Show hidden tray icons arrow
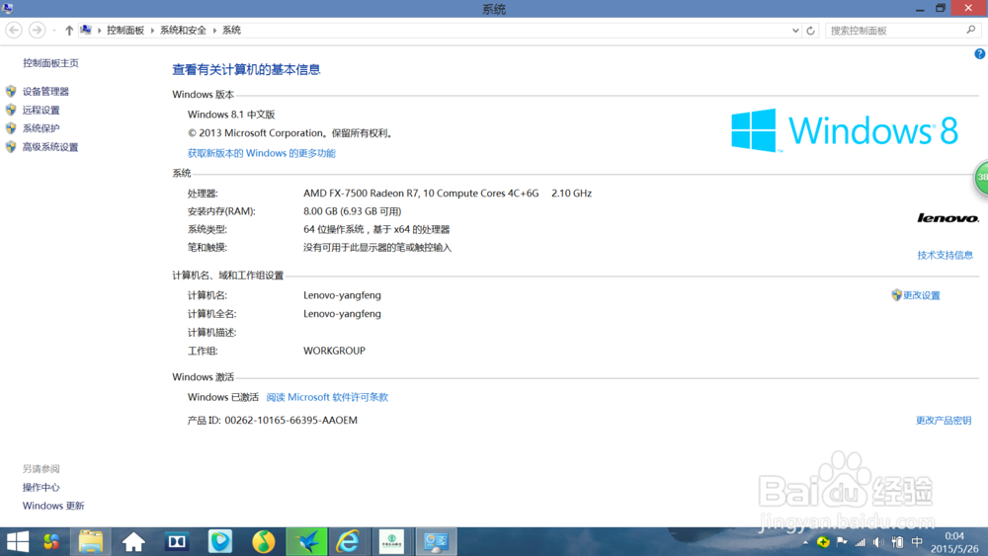This screenshot has height=556, width=988. [x=805, y=542]
